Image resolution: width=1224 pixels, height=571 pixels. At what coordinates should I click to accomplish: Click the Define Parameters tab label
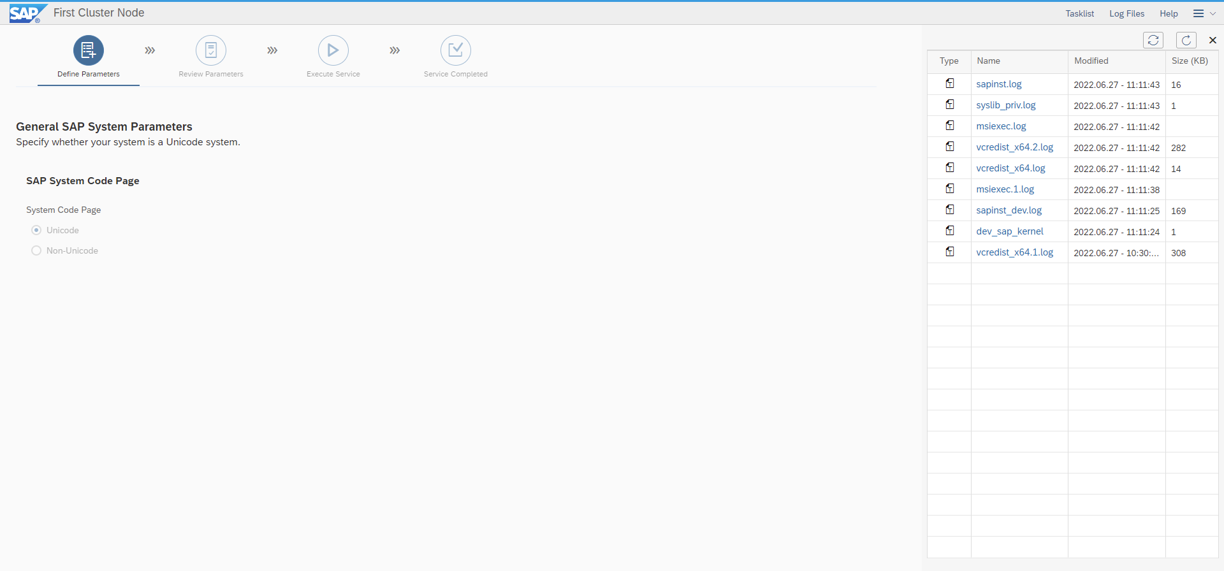coord(89,74)
